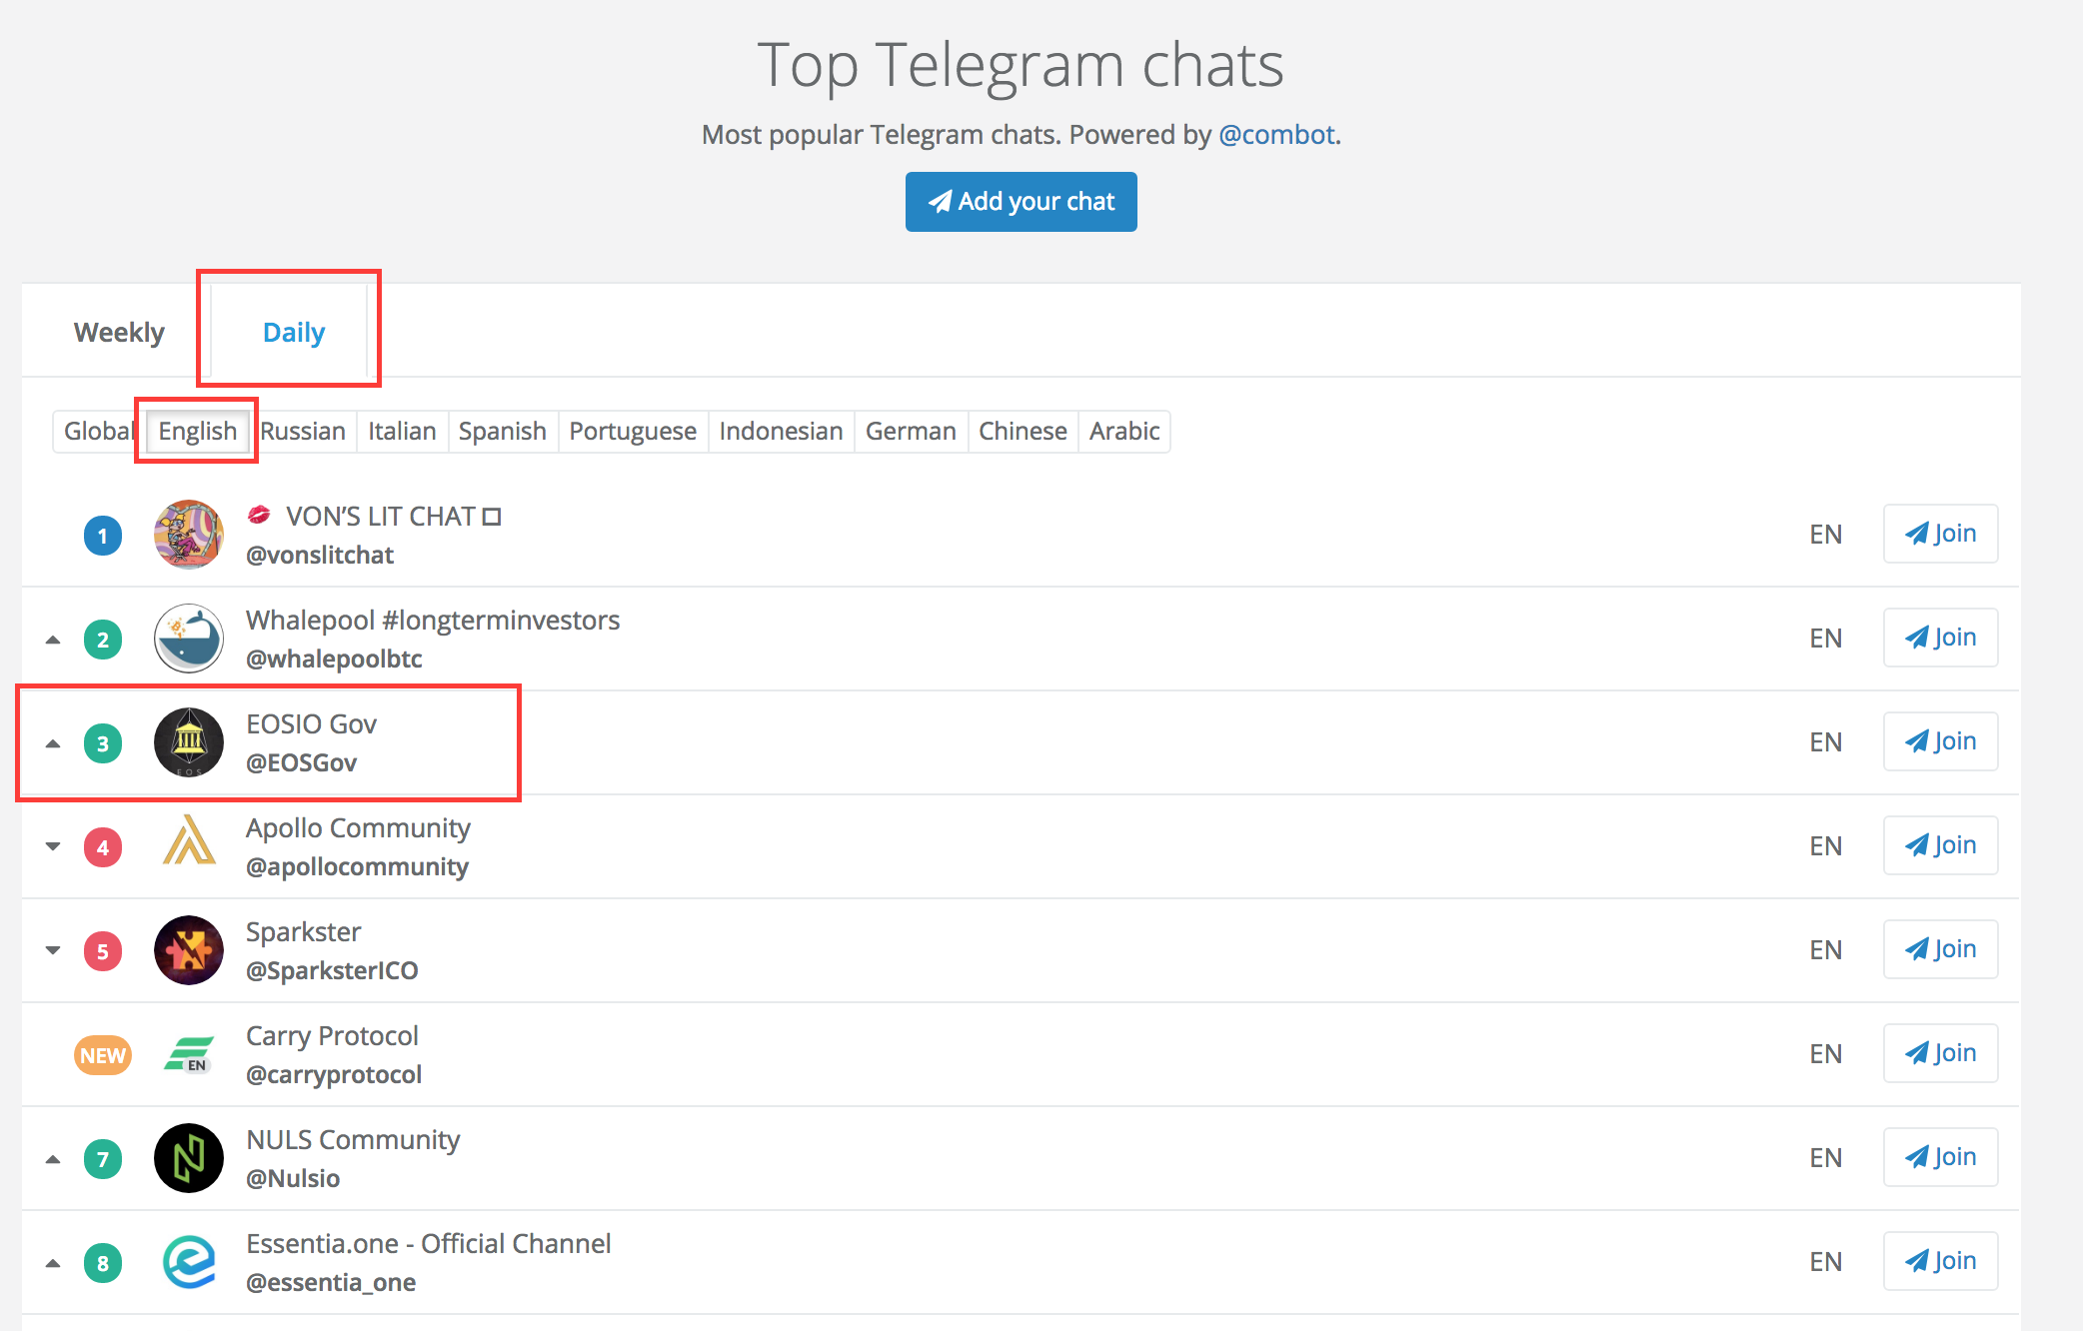This screenshot has height=1331, width=2083.
Task: Open the @combot link
Action: tap(1276, 135)
